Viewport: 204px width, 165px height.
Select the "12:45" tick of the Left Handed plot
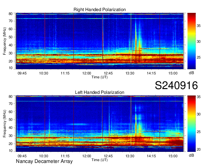108,156
